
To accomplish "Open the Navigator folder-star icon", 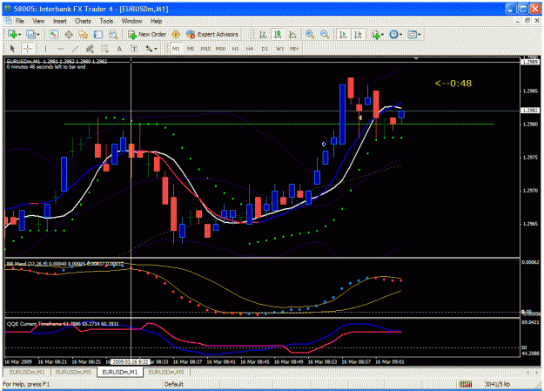I will [x=84, y=34].
